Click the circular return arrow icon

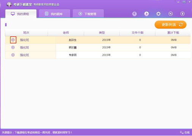tap(170, 14)
